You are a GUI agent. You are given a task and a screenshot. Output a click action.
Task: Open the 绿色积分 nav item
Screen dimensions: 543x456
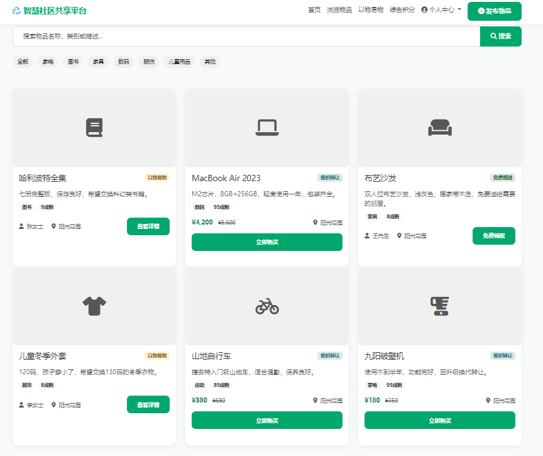pyautogui.click(x=402, y=9)
